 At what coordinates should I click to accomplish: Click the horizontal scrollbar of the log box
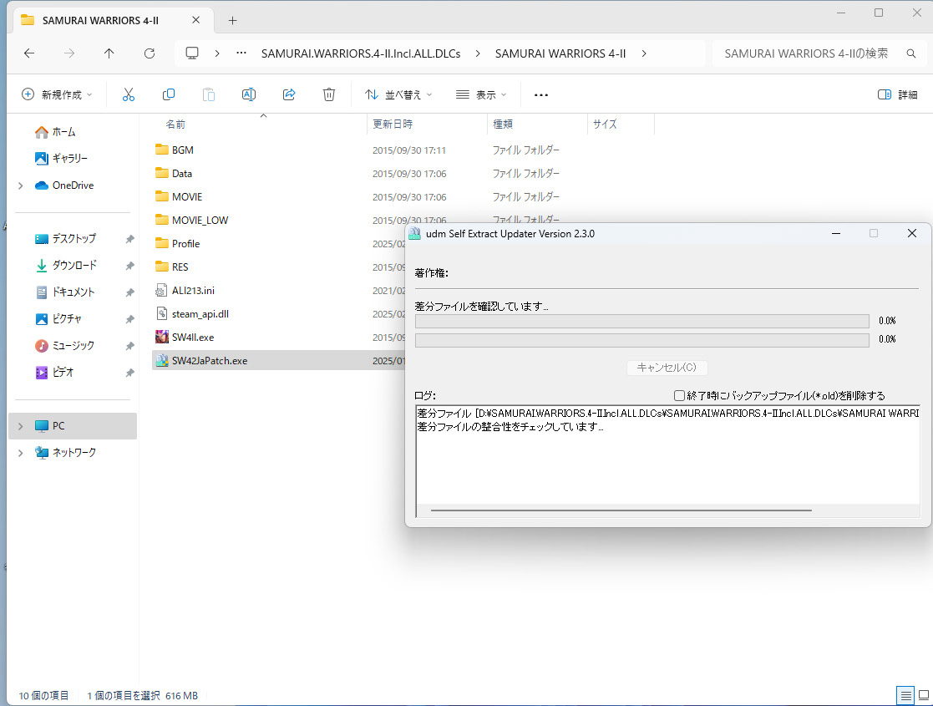point(621,510)
